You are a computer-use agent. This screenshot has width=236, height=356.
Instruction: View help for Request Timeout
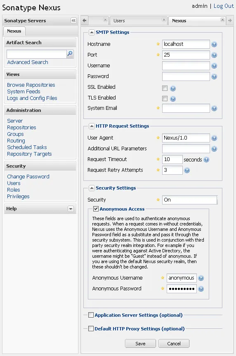click(206, 159)
